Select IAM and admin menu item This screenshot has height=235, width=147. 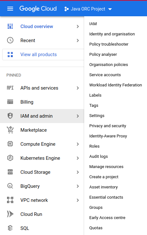[42, 116]
